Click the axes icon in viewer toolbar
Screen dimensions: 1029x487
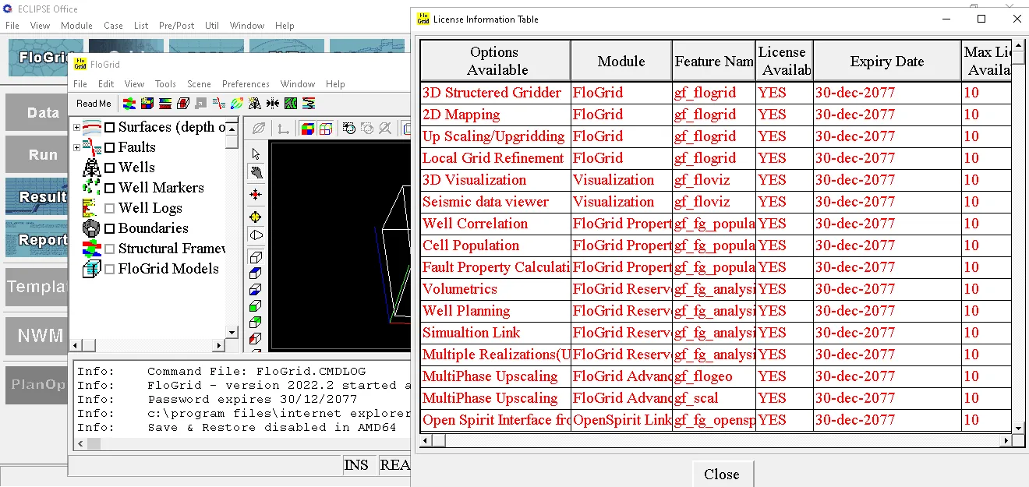pyautogui.click(x=284, y=129)
